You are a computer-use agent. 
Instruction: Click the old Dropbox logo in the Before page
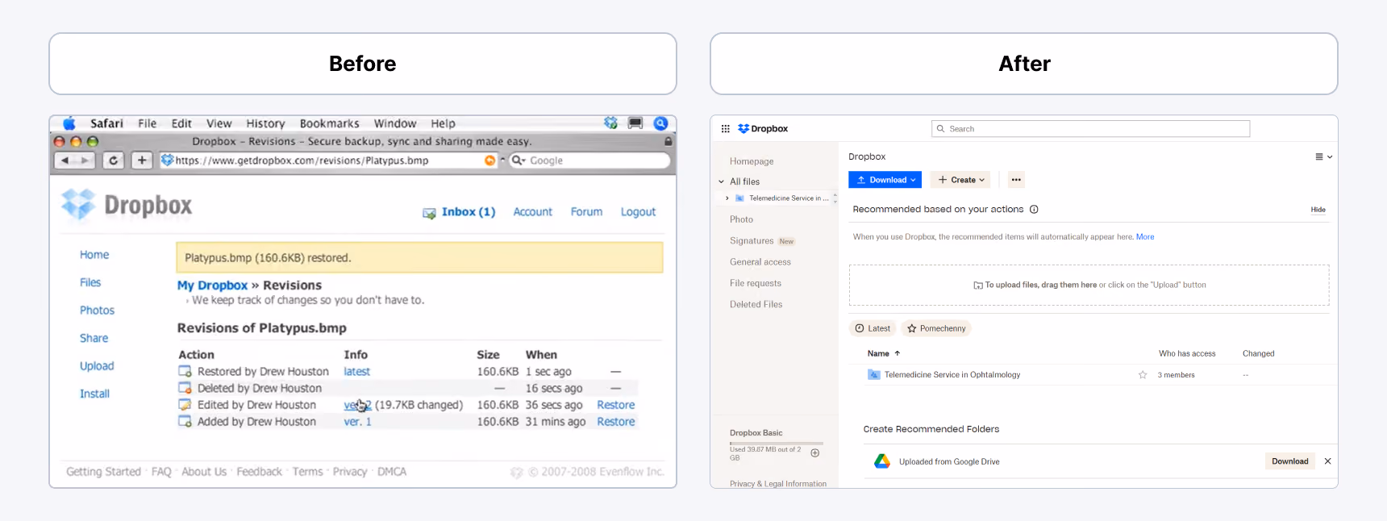click(127, 205)
